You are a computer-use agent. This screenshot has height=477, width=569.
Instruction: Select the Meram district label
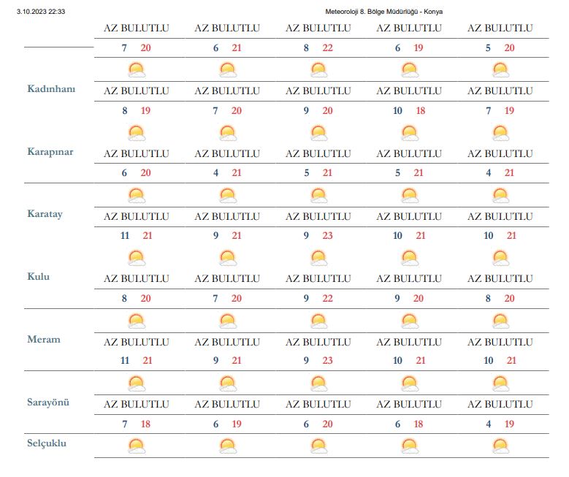44,340
